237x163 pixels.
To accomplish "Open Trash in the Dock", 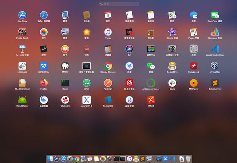I will [188, 159].
